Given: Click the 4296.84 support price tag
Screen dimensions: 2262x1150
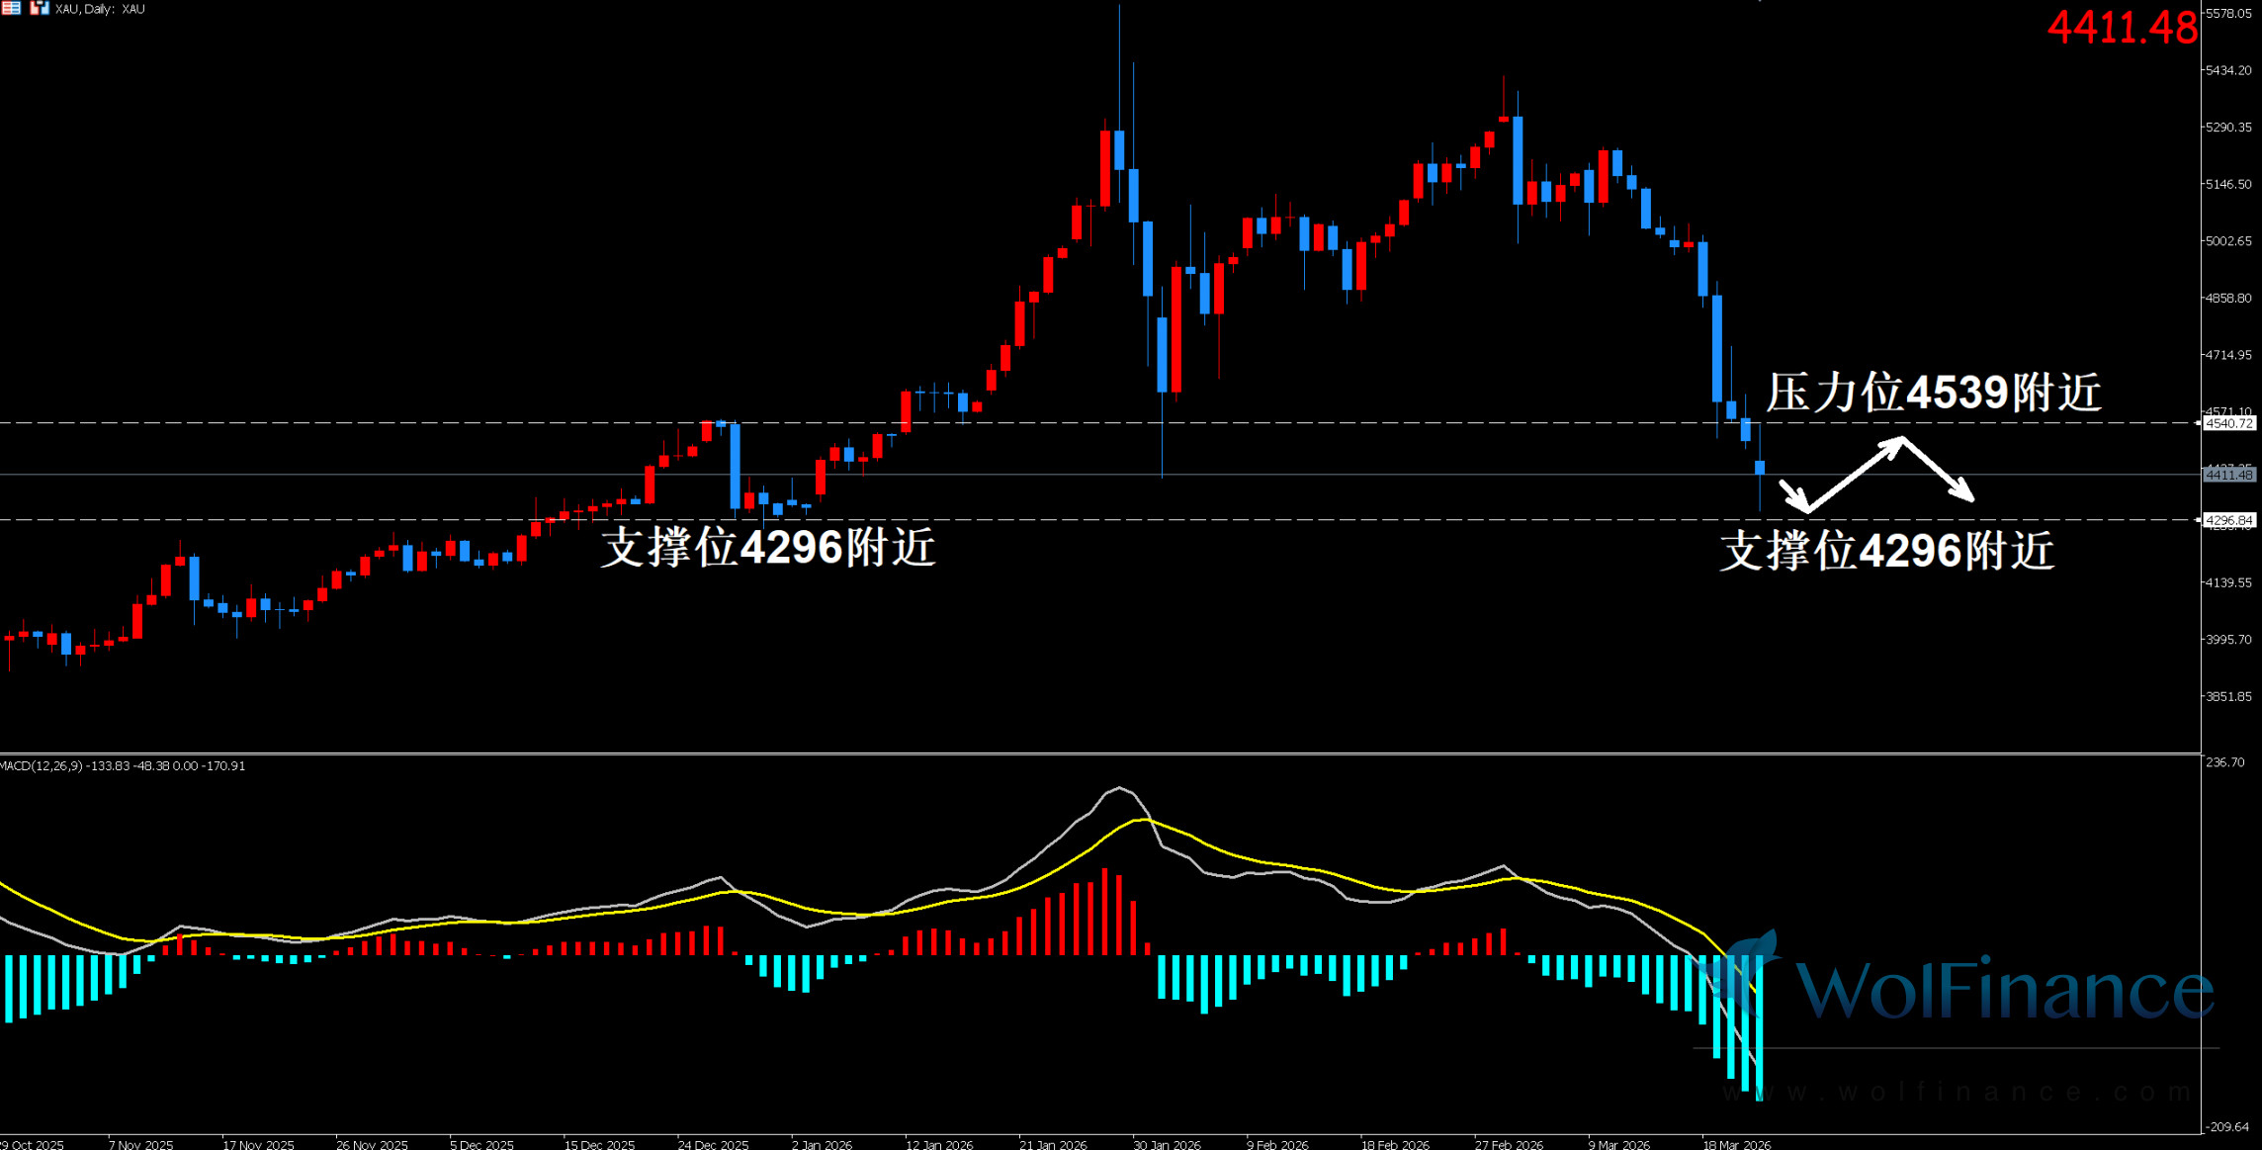Looking at the screenshot, I should pos(2230,520).
